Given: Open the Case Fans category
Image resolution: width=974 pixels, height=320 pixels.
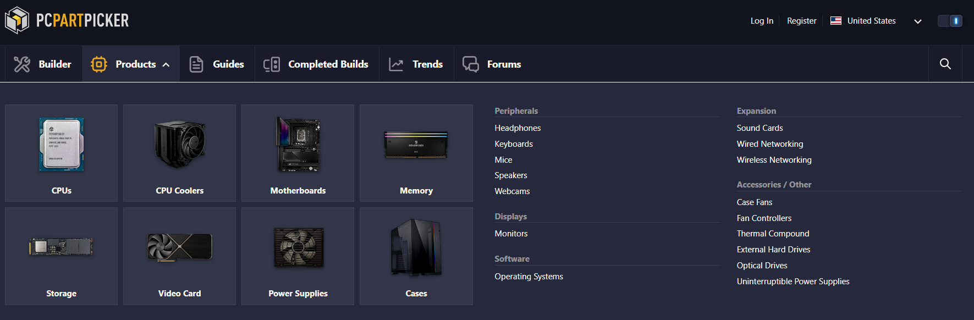Looking at the screenshot, I should [x=755, y=202].
